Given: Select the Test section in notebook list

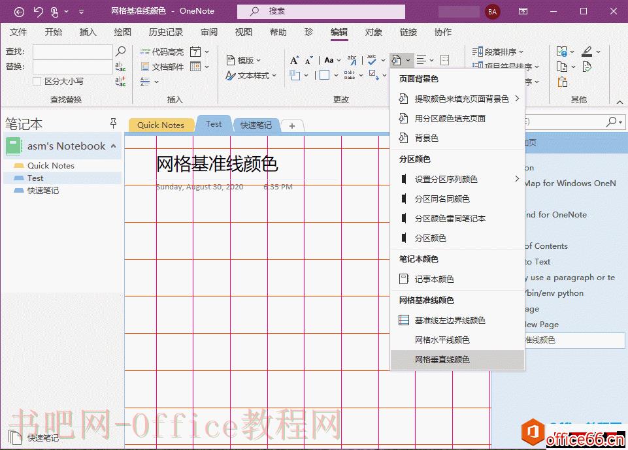Looking at the screenshot, I should [x=62, y=178].
